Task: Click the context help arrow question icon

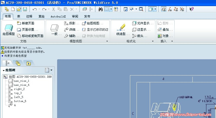Action: pyautogui.click(x=192, y=9)
